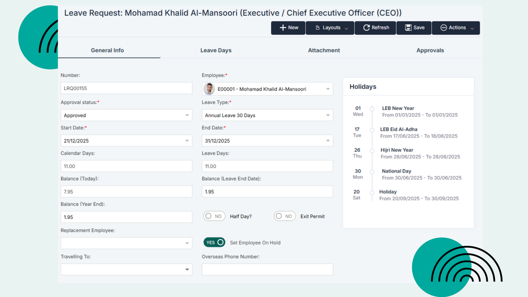This screenshot has height=297, width=528.
Task: Click the New button plus icon
Action: coord(283,28)
